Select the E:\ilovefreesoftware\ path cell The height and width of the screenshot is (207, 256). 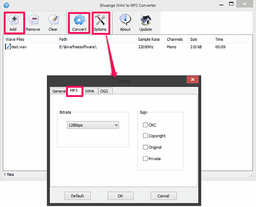click(78, 47)
